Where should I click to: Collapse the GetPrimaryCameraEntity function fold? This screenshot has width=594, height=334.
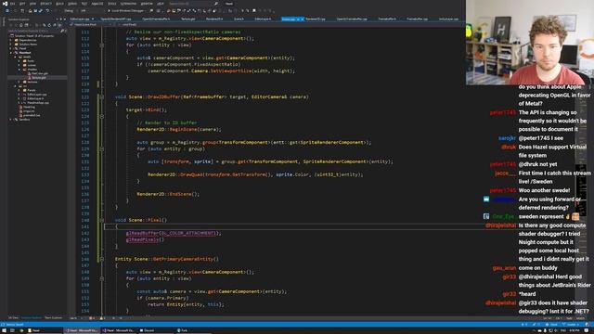click(102, 259)
